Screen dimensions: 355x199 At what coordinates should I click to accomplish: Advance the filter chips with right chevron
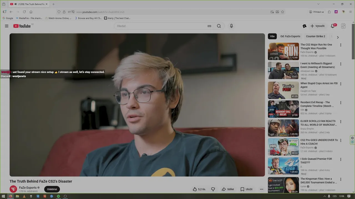click(338, 37)
